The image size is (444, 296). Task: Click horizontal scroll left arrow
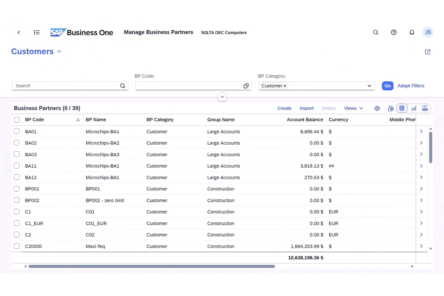tap(25, 266)
